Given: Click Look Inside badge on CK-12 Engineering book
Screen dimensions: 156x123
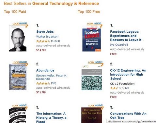Looking at the screenshot, I should click(x=96, y=63).
